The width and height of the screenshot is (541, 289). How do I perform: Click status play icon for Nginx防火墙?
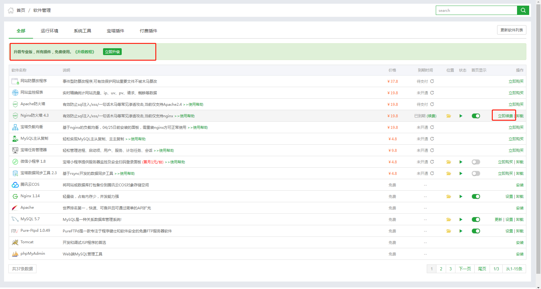coord(461,116)
